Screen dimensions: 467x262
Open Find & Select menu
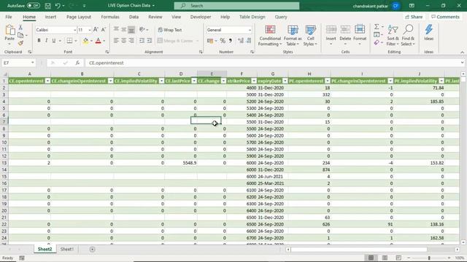click(408, 36)
